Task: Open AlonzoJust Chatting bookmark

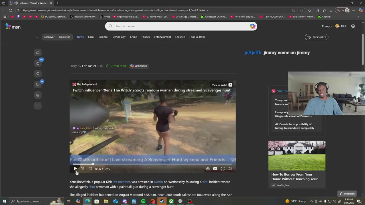Action: point(214,17)
